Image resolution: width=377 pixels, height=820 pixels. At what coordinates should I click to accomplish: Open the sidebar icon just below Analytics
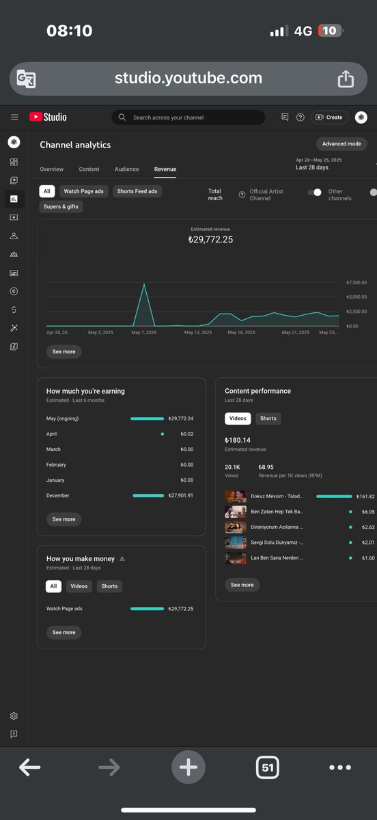click(x=14, y=217)
